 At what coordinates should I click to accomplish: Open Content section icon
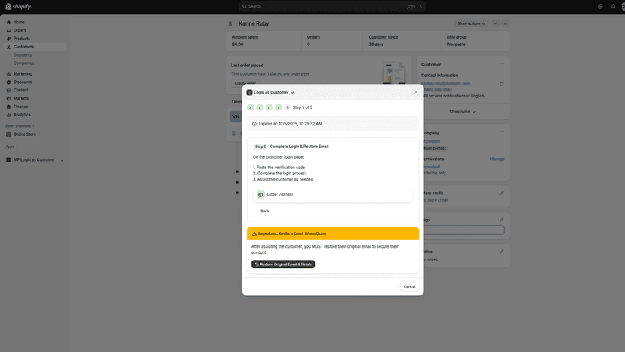(8, 90)
